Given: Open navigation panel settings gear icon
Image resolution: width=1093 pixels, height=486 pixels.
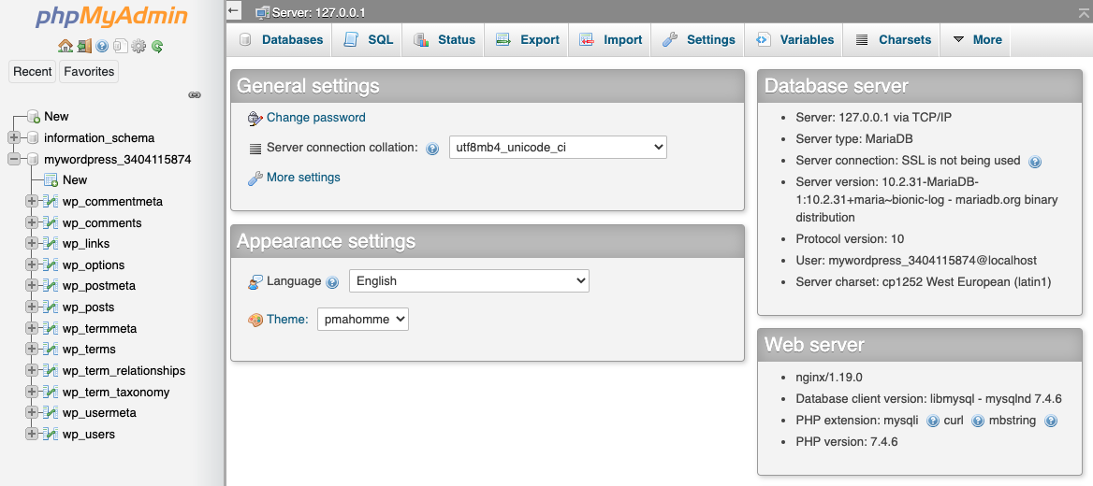Looking at the screenshot, I should [x=138, y=46].
